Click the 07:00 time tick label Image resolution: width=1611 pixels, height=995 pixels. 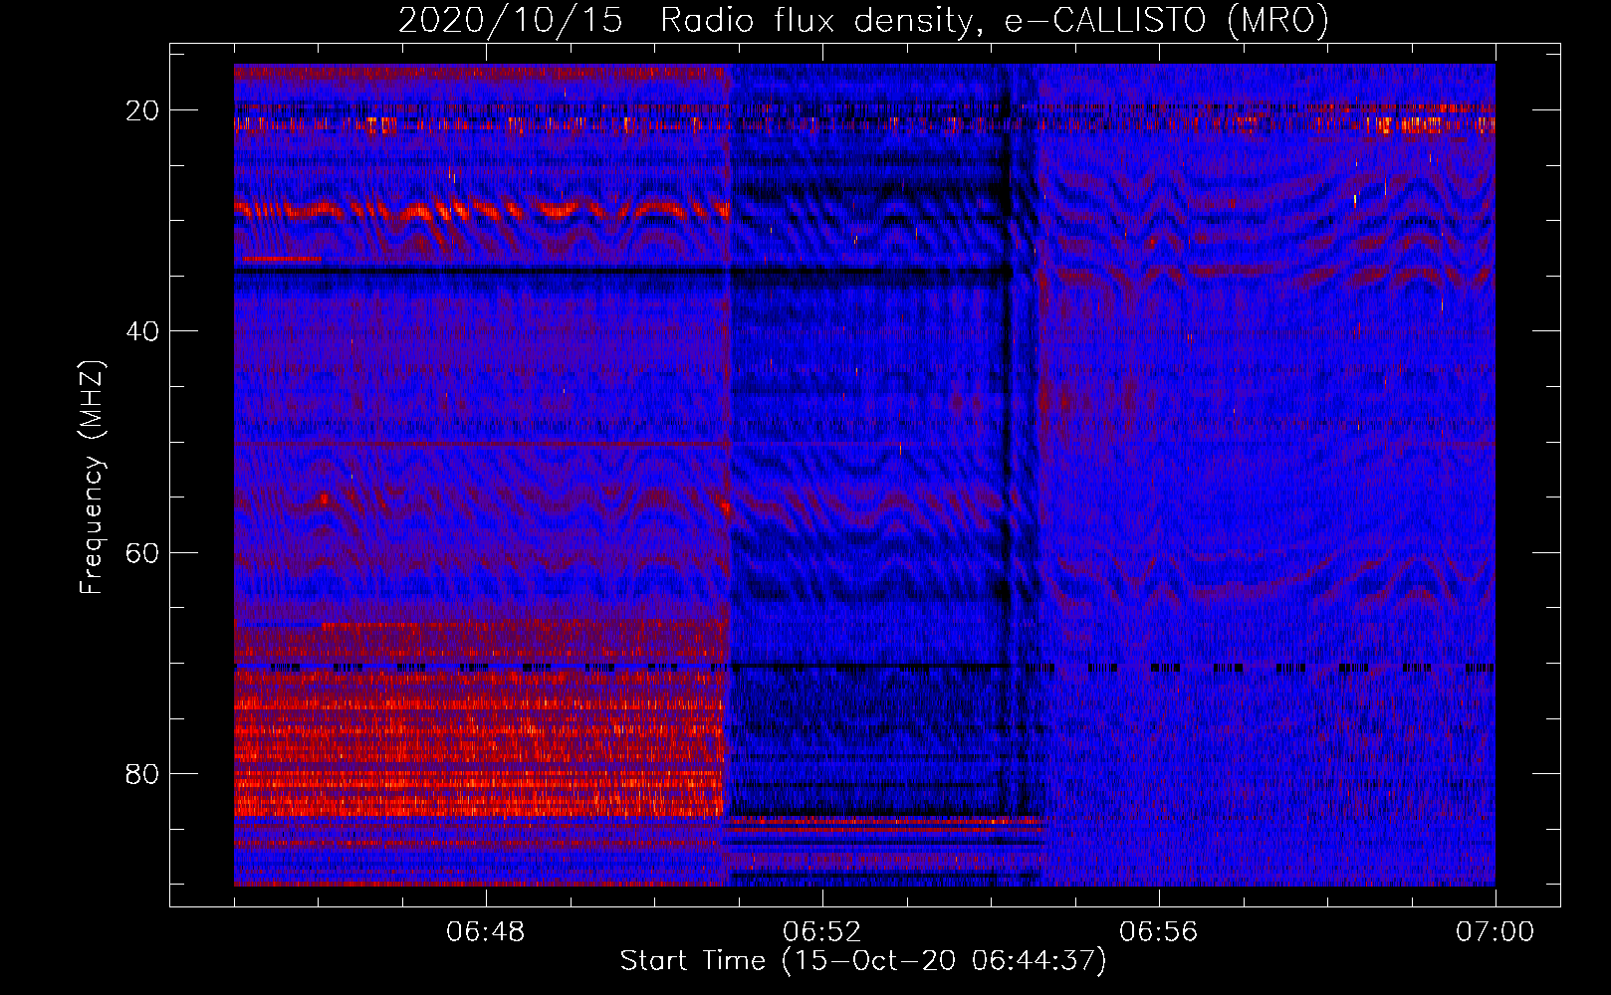pos(1496,932)
